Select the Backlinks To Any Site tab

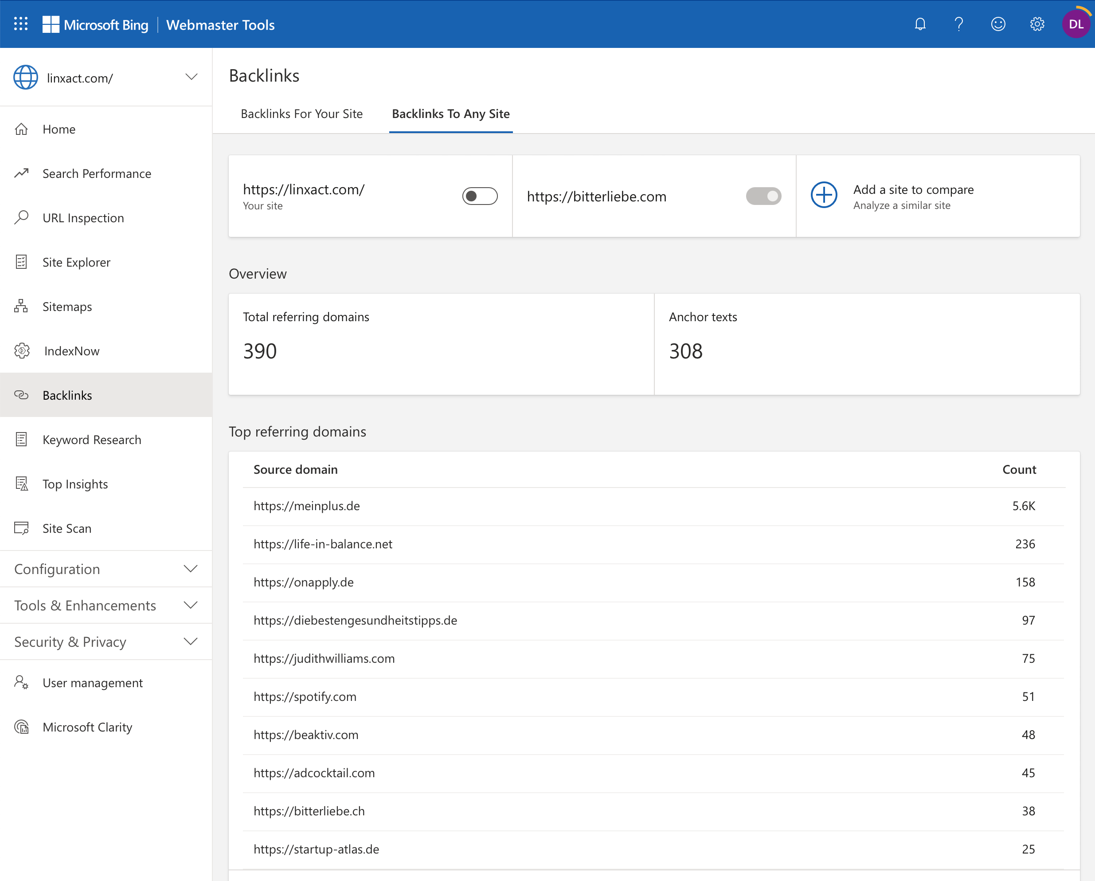coord(450,114)
